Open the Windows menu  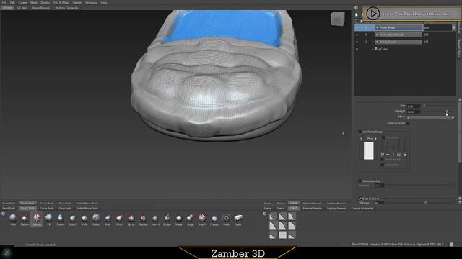92,3
